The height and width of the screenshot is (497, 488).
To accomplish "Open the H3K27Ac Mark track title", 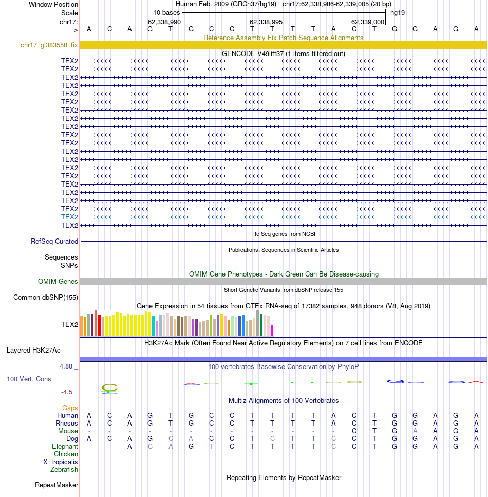I will 283,343.
